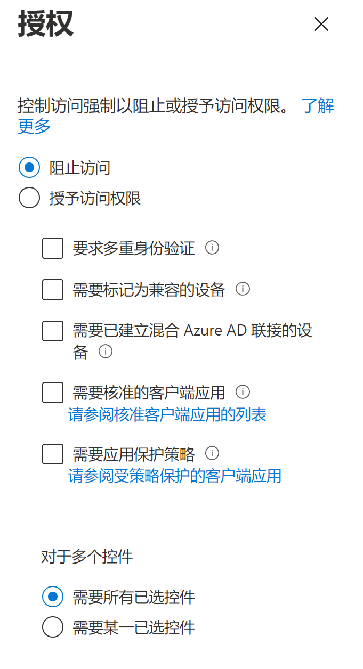Close the 授权 panel with X
The image size is (363, 669).
point(321,24)
